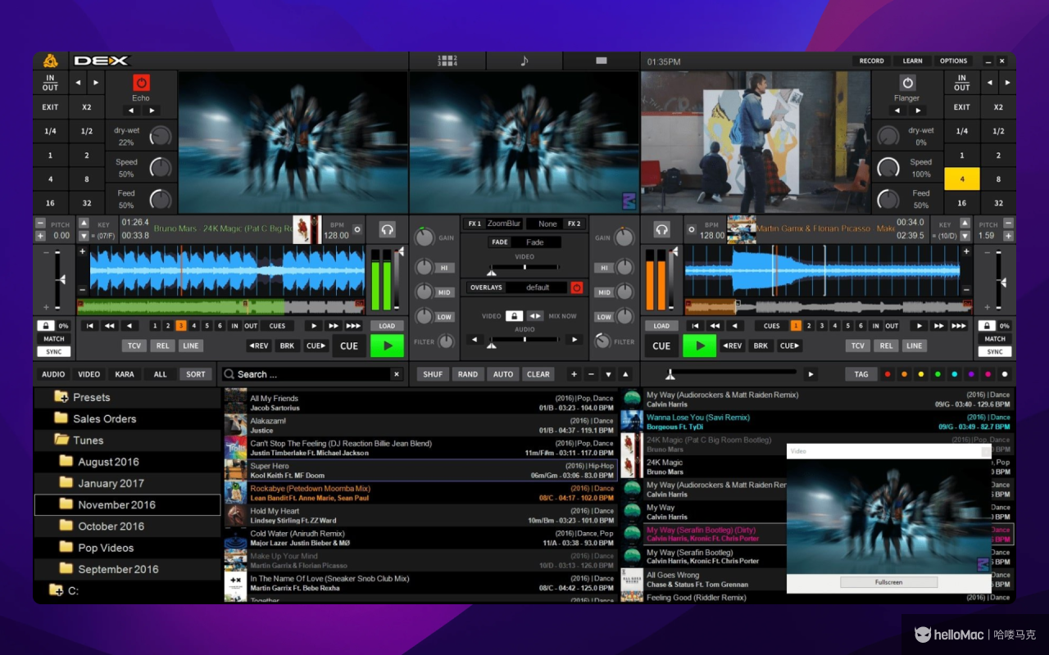Select the Super Hero track row
This screenshot has height=655, width=1049.
421,470
